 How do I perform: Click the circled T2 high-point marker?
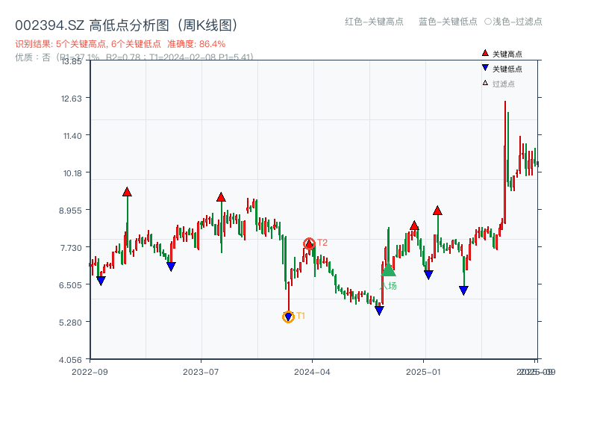[x=308, y=243]
